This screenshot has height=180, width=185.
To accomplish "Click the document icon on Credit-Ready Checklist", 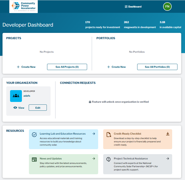I will 109,135.
